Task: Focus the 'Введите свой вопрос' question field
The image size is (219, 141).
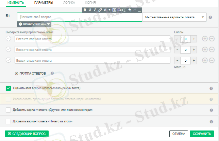Action: (x=80, y=17)
